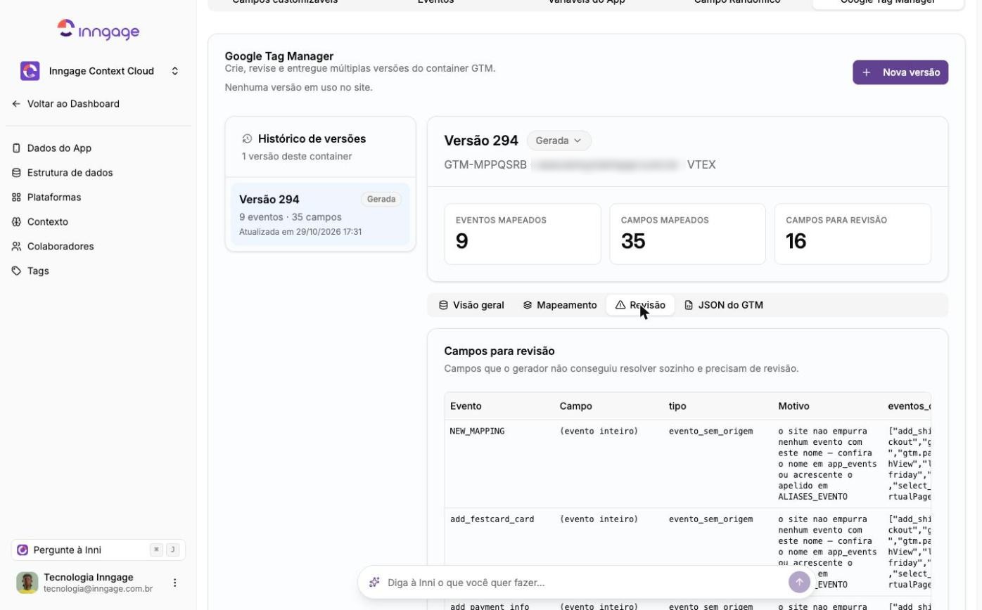Click the Inngage Context Cloud workspace icon

pyautogui.click(x=30, y=71)
